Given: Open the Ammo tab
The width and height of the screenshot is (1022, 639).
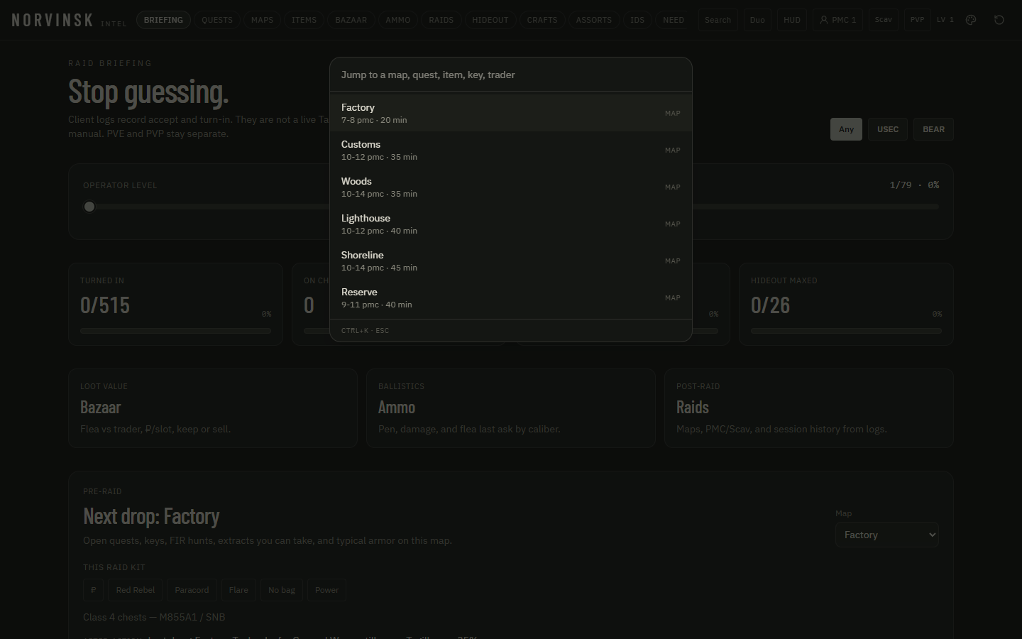Looking at the screenshot, I should pos(398,20).
